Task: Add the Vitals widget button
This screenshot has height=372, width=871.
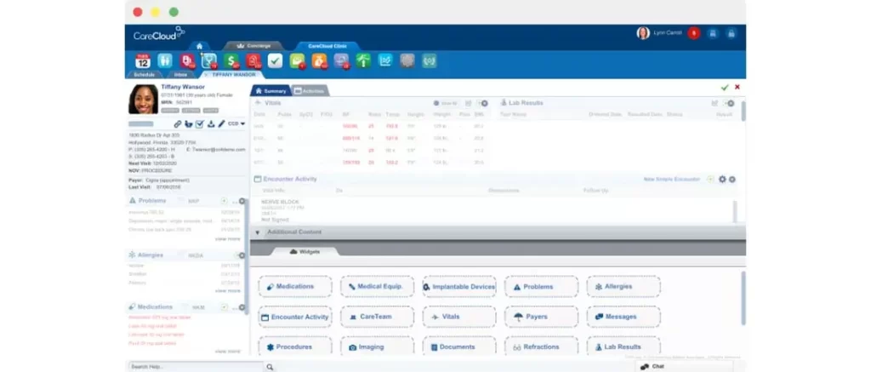Action: [458, 317]
